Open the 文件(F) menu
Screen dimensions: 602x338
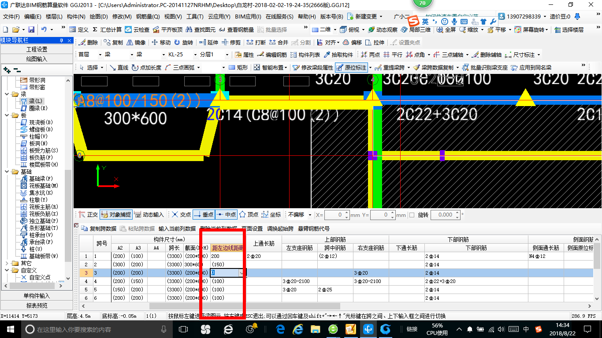tap(11, 17)
